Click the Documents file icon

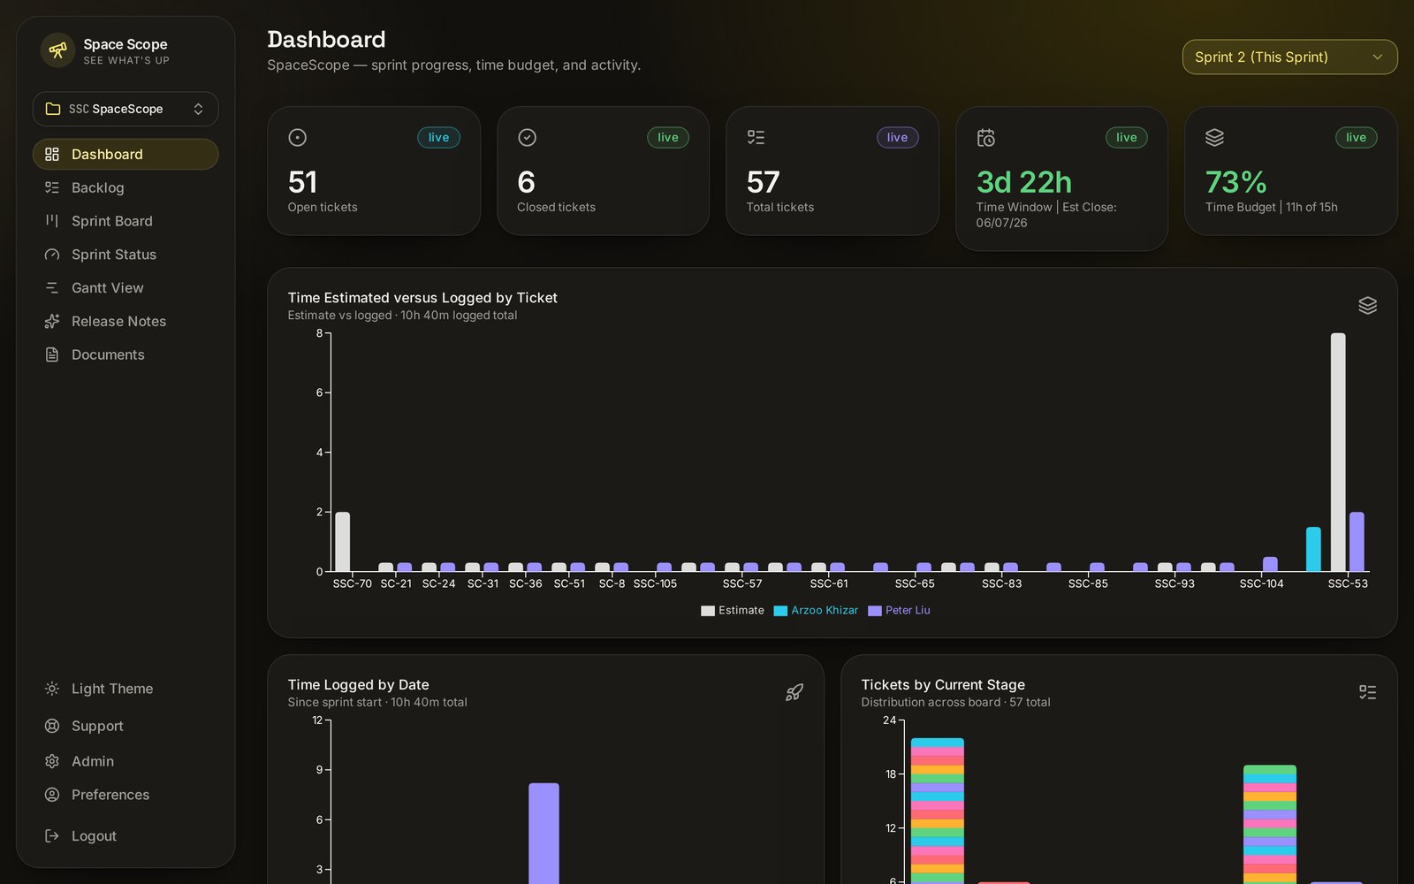pyautogui.click(x=52, y=354)
